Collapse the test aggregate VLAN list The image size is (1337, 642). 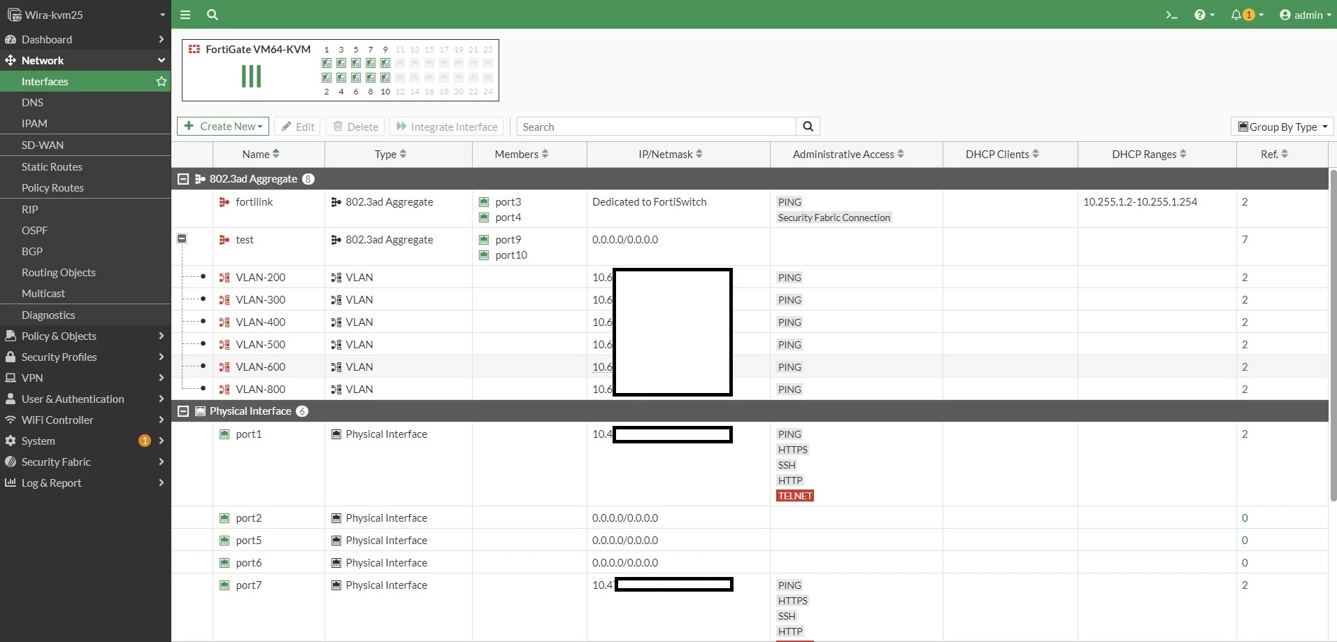click(182, 238)
